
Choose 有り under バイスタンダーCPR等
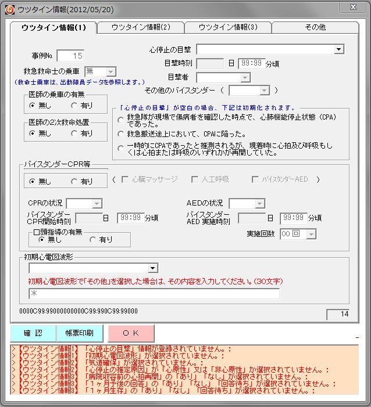74,182
